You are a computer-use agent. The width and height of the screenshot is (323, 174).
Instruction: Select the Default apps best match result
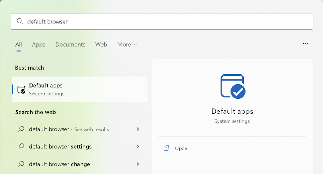click(80, 90)
